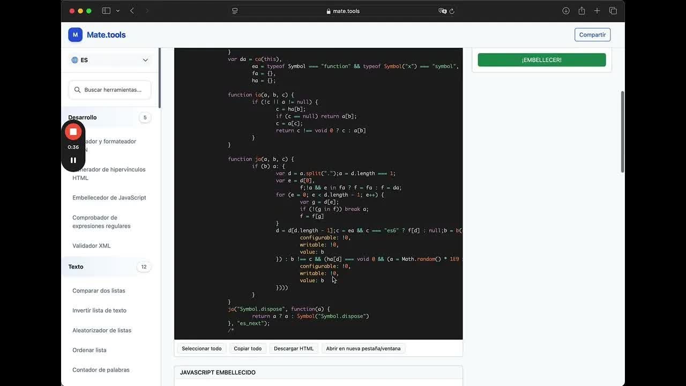The height and width of the screenshot is (386, 686).
Task: Select the mate.tools address bar
Action: pos(343,11)
